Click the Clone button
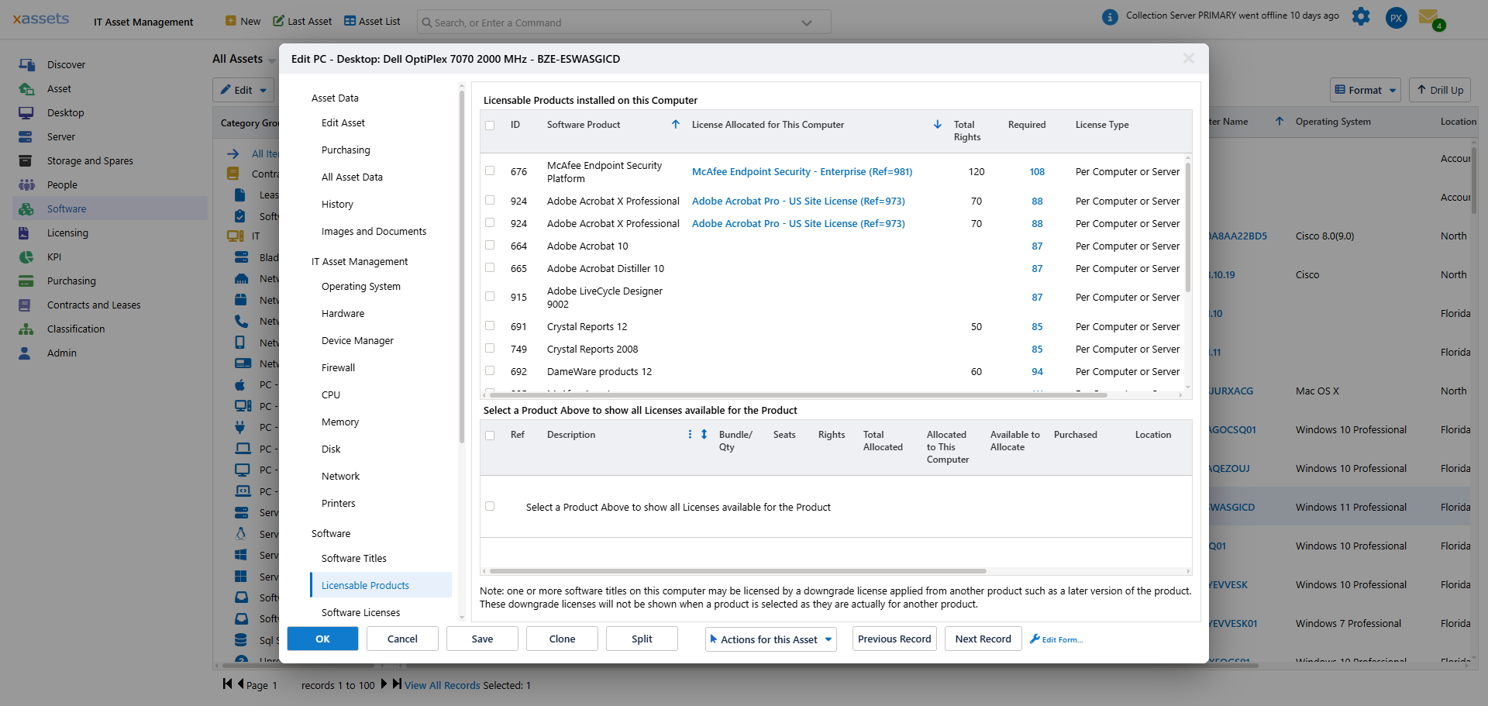 pos(561,638)
